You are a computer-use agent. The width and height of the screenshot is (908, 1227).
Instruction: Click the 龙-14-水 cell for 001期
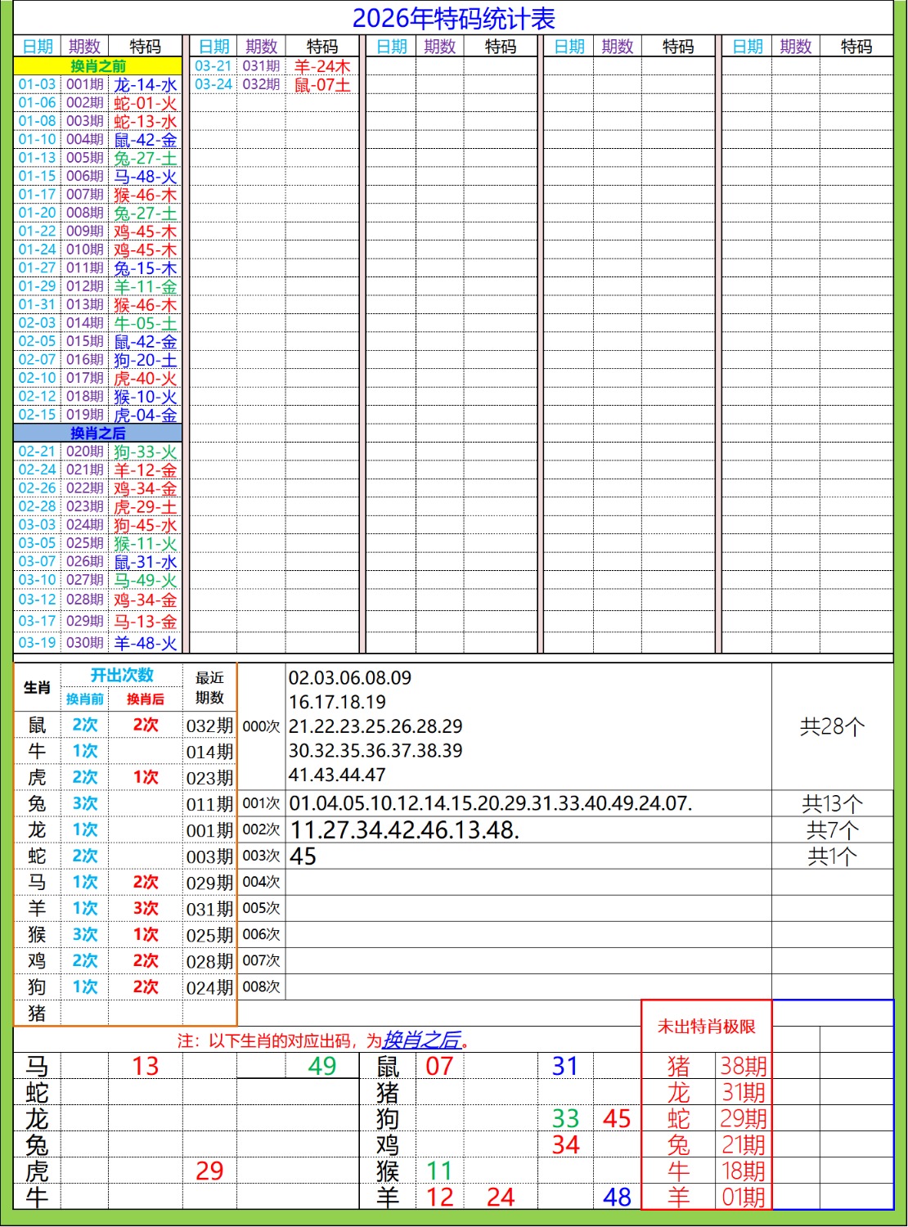145,85
